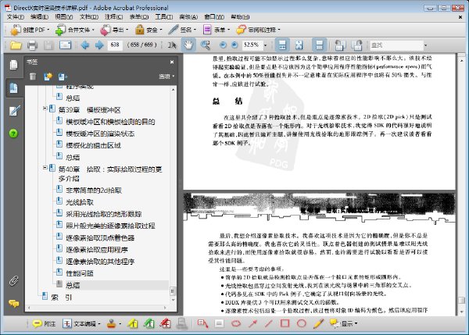Click the zoom out minus button
Screen dimensions: 469x335
pos(223,45)
